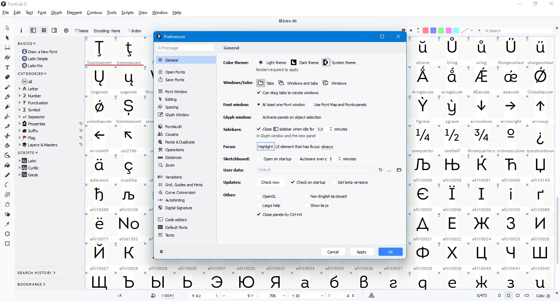Click the Highlight focus button

pos(266,146)
